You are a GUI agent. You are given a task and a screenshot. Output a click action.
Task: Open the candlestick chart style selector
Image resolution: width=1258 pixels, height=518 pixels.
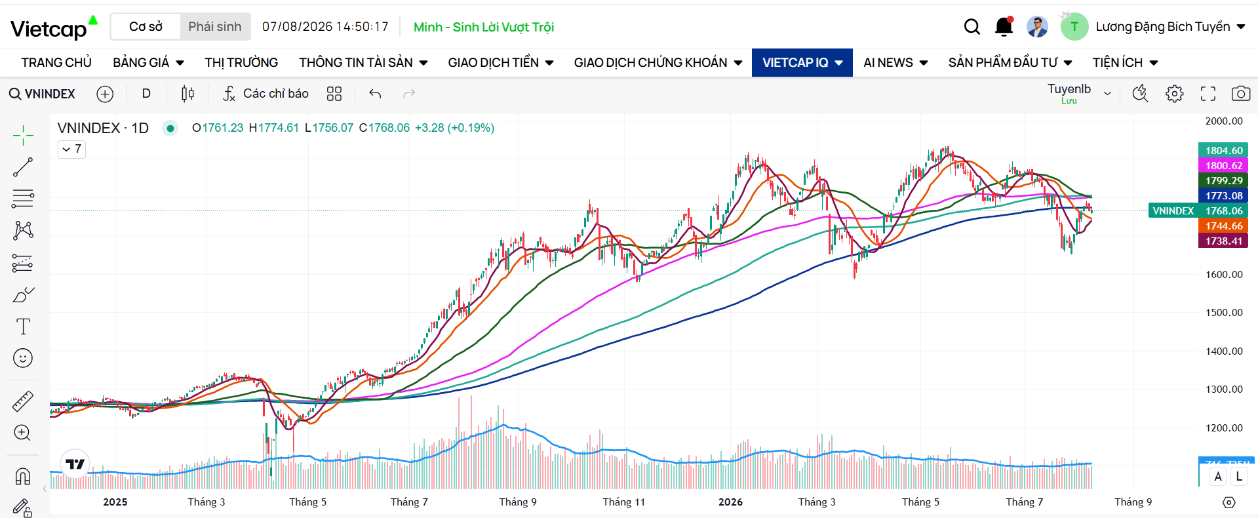[187, 94]
